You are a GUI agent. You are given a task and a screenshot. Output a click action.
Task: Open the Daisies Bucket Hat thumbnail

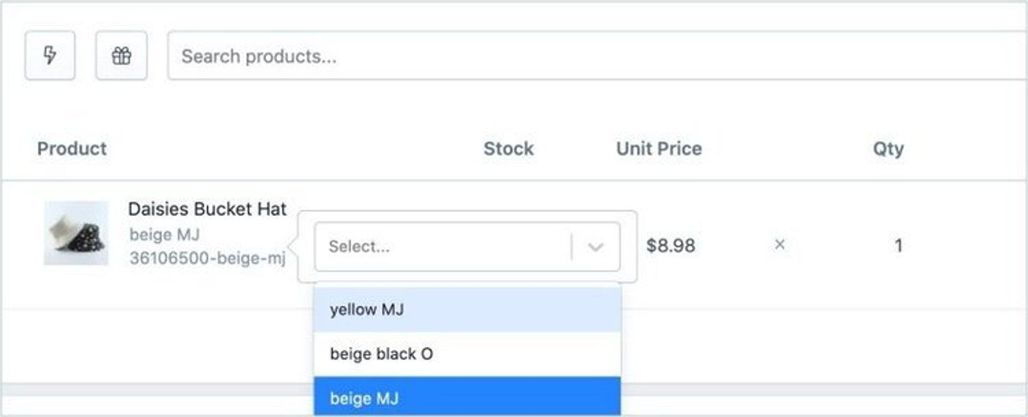(76, 233)
